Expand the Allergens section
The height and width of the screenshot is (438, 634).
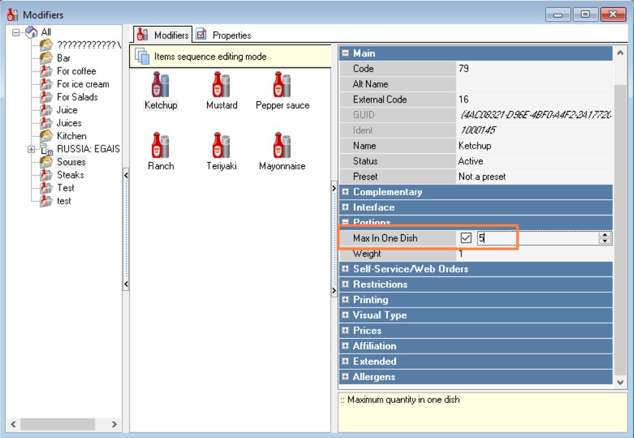(345, 376)
